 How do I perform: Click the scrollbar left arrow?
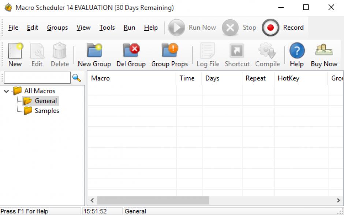pos(92,200)
